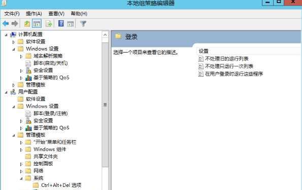Image resolution: width=302 pixels, height=190 pixels.
Task: Click the folder icon of Ctrl+Alt+Del 选项
Action: coord(36,185)
